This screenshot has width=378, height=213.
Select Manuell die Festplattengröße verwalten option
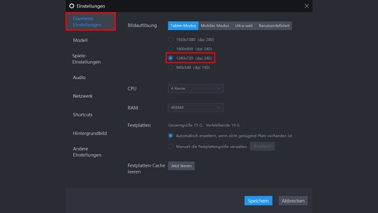pos(171,146)
